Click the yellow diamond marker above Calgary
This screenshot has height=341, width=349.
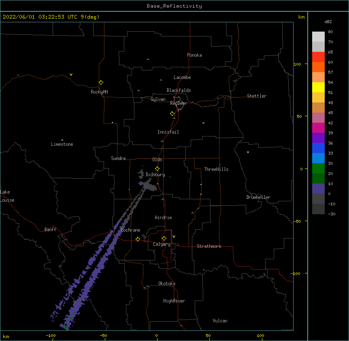pos(164,239)
